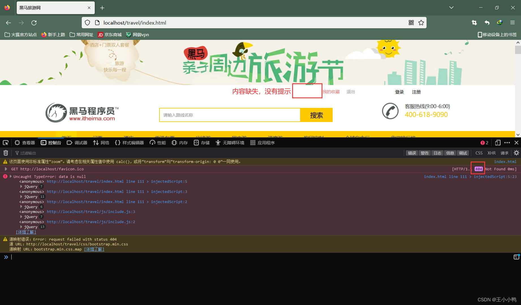The width and height of the screenshot is (521, 305).
Task: Click 详细了解 under the TypeError
Action: (26, 232)
